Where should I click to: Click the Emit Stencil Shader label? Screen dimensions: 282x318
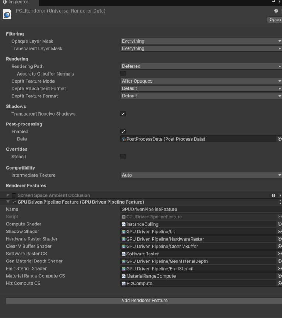point(26,268)
